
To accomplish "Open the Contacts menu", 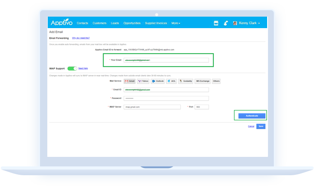I will click(x=83, y=23).
